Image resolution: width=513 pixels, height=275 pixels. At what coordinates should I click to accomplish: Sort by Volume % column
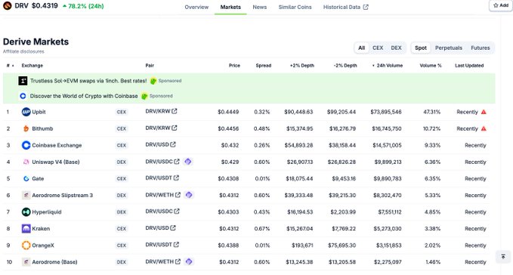(x=431, y=66)
